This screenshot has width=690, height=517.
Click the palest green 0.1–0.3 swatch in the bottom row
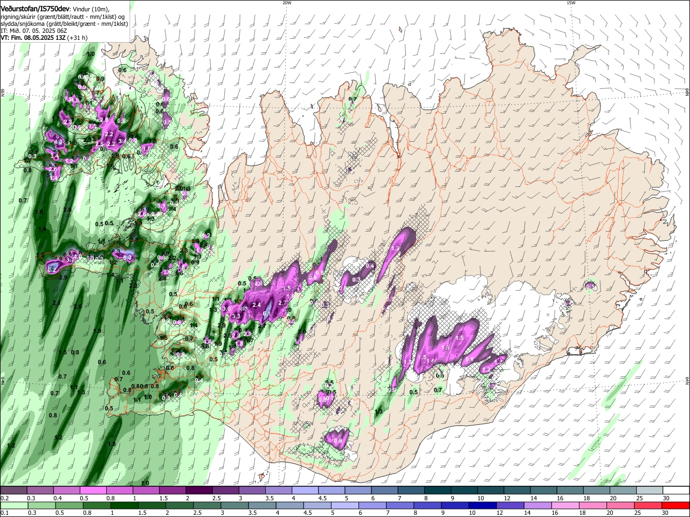point(14,505)
